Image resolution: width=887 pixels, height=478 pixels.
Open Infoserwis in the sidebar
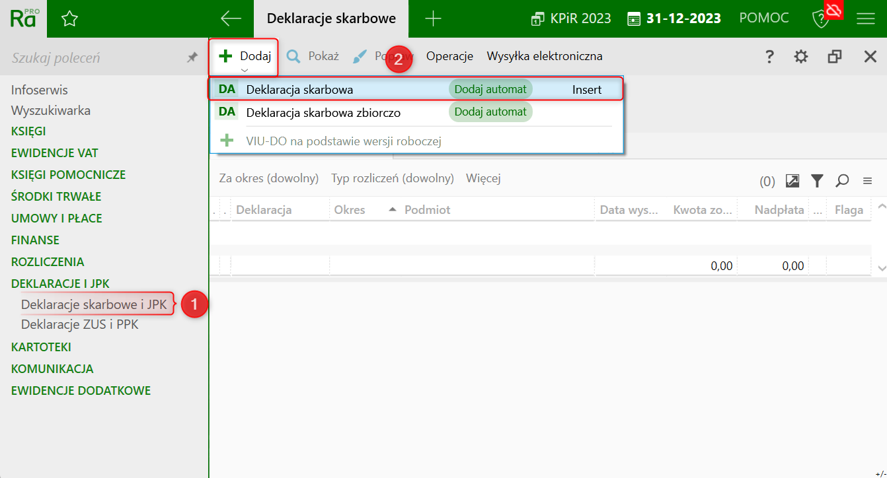tap(40, 90)
